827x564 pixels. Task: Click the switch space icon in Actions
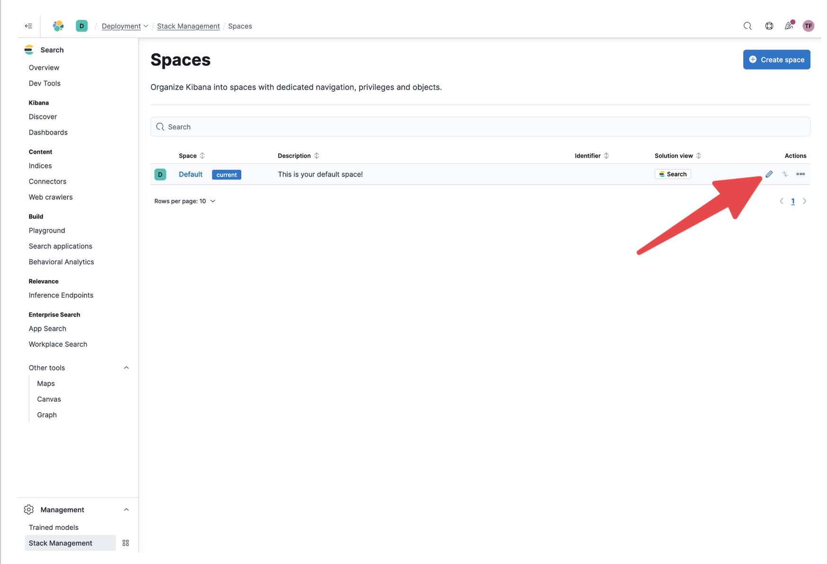coord(785,174)
